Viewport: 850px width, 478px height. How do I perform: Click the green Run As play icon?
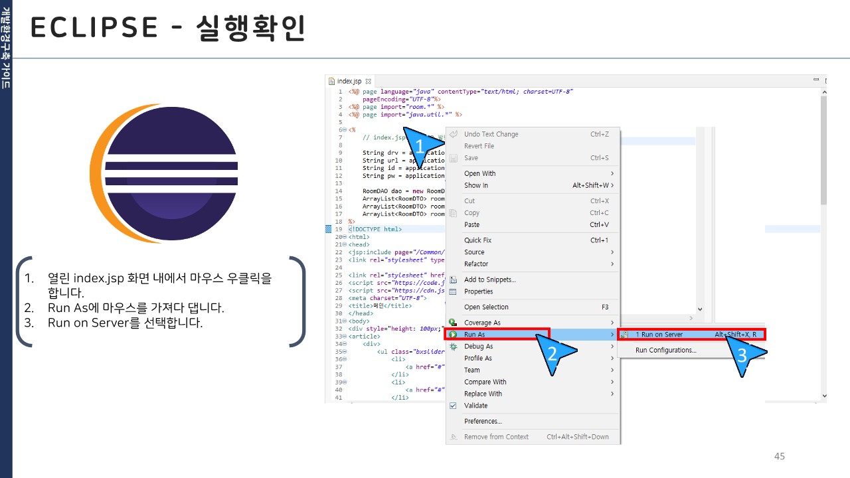tap(454, 335)
